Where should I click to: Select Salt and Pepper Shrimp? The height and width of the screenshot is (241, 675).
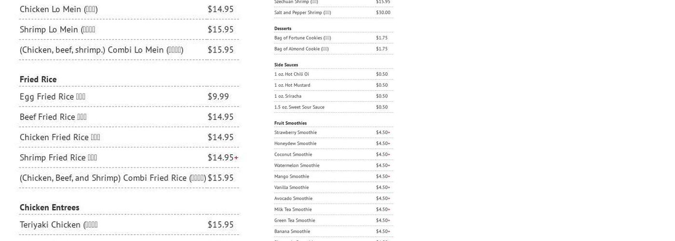tap(302, 13)
